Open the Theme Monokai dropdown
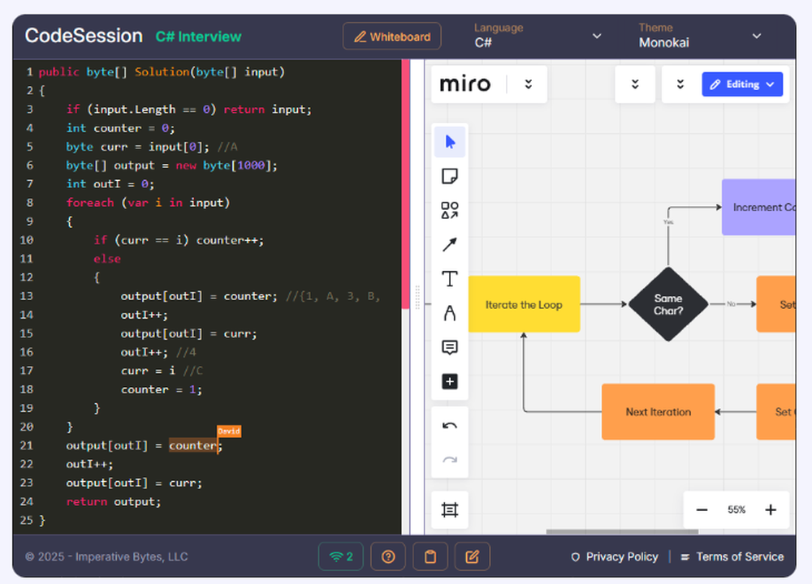 point(700,36)
